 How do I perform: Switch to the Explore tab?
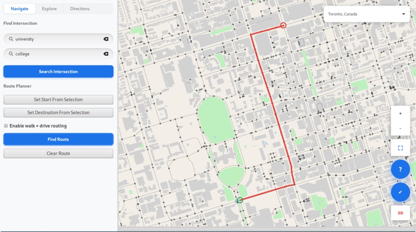[x=49, y=9]
